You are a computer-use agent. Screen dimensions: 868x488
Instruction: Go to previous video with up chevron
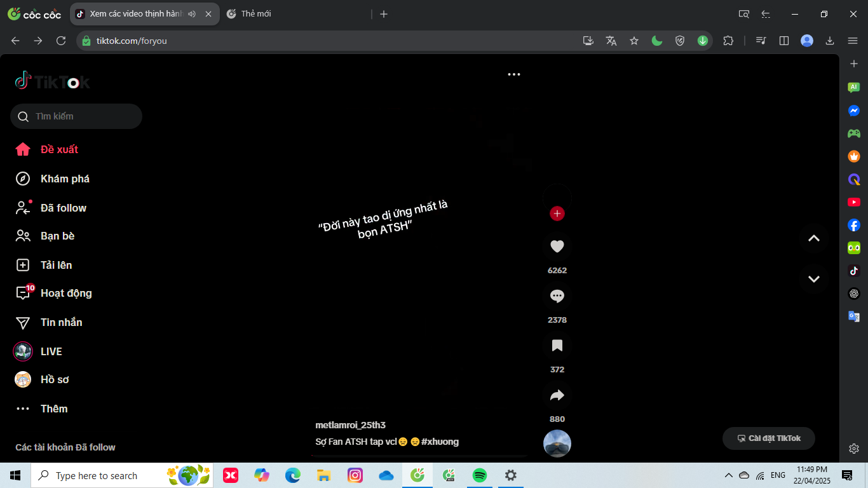(813, 238)
